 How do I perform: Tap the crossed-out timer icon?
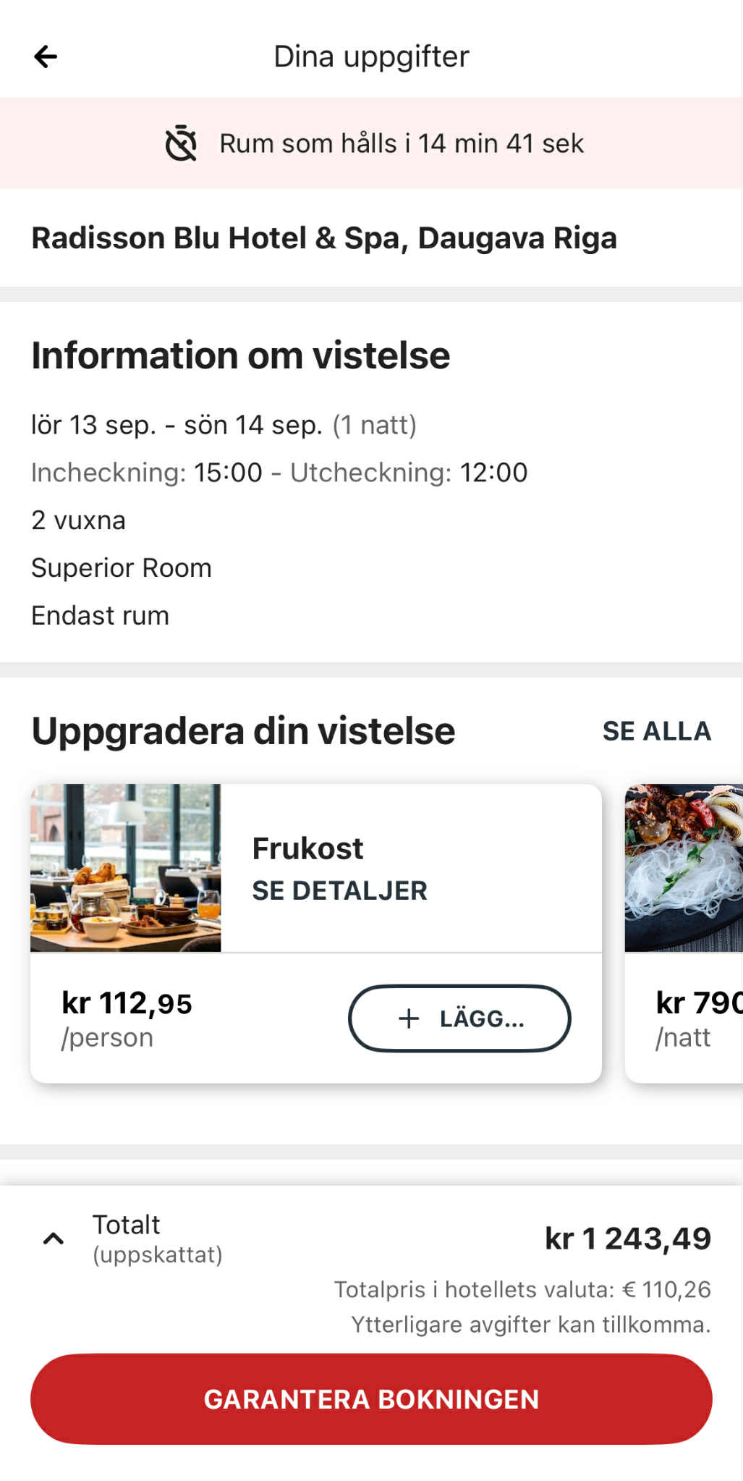pyautogui.click(x=181, y=143)
